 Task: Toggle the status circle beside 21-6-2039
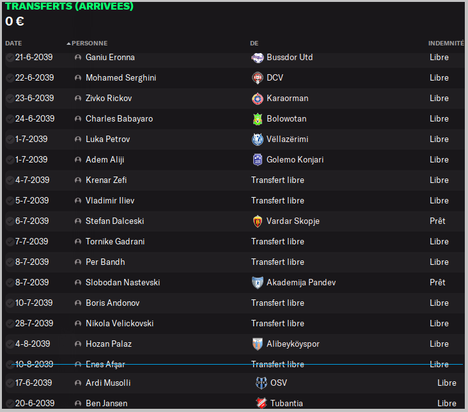point(10,58)
